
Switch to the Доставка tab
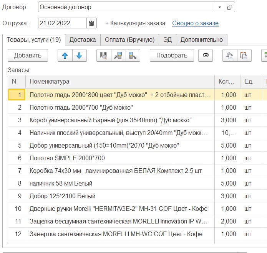click(83, 39)
